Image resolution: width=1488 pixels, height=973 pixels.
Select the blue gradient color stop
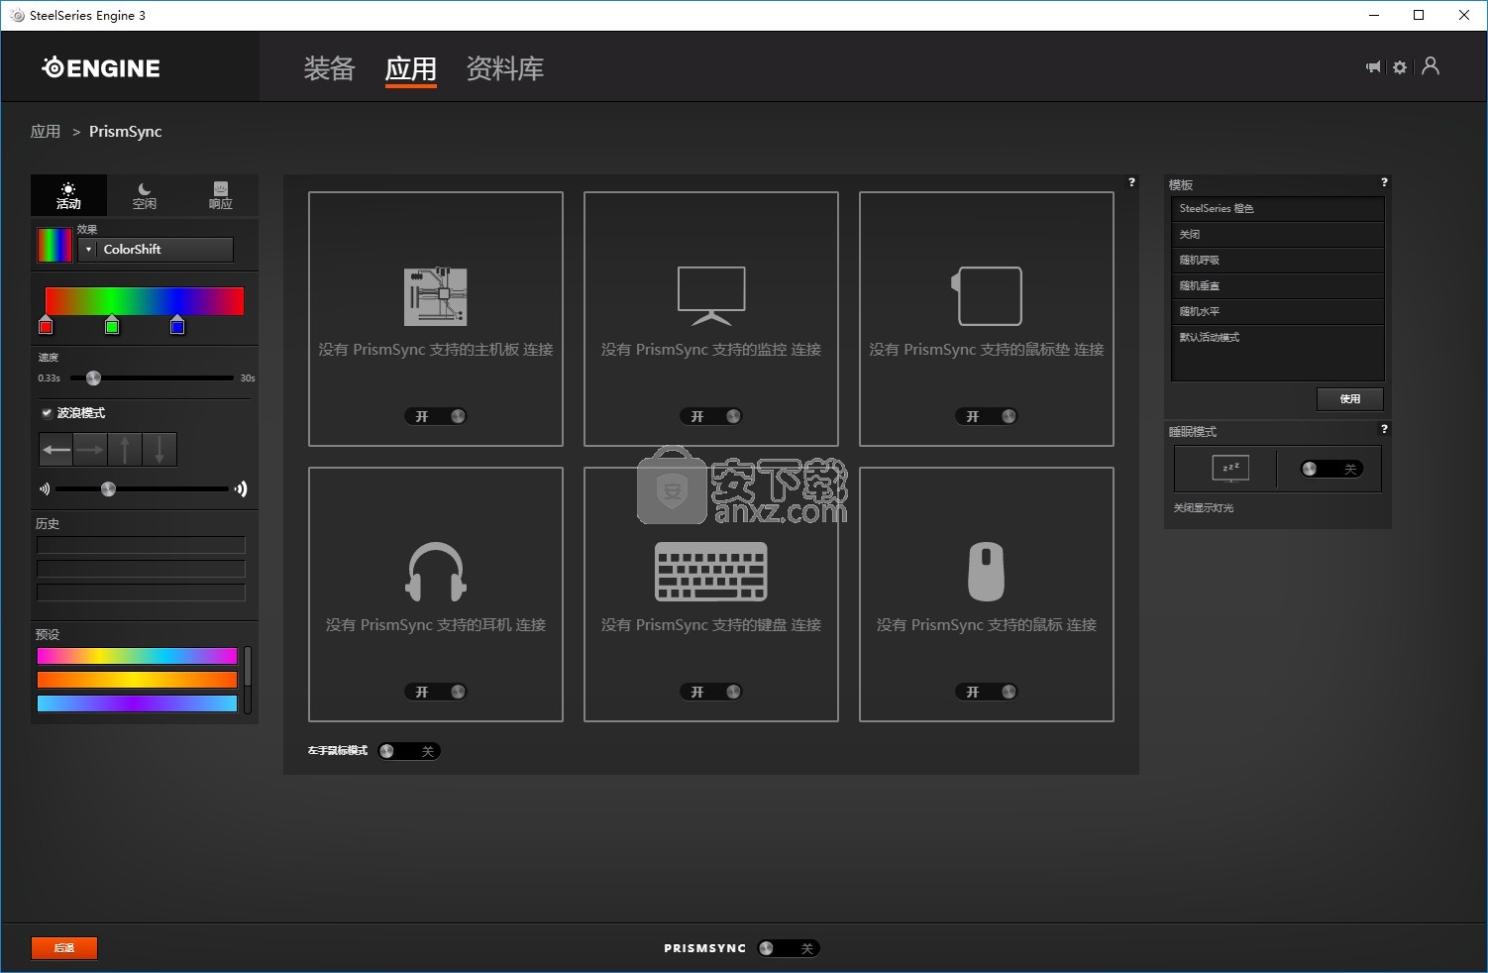coord(177,325)
